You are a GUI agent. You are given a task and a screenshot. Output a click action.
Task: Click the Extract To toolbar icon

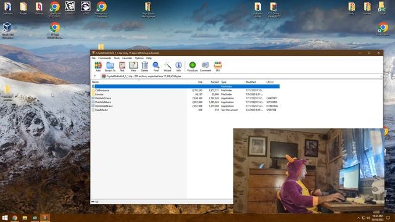110,67
